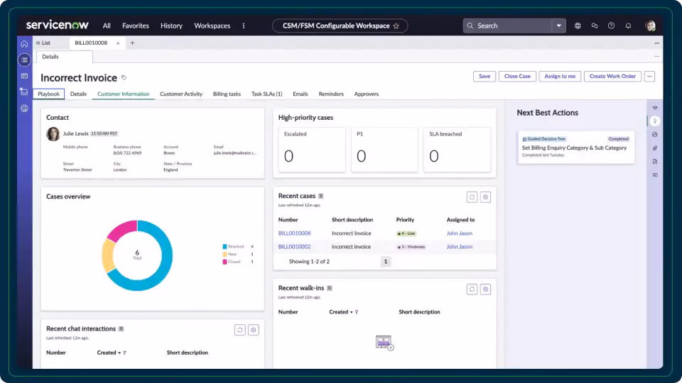Image resolution: width=682 pixels, height=383 pixels.
Task: Favorite the CSM/FSM Configurable Workspace star
Action: 396,26
